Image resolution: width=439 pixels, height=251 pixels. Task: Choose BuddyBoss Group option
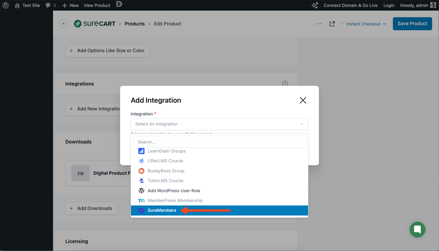coord(219,171)
